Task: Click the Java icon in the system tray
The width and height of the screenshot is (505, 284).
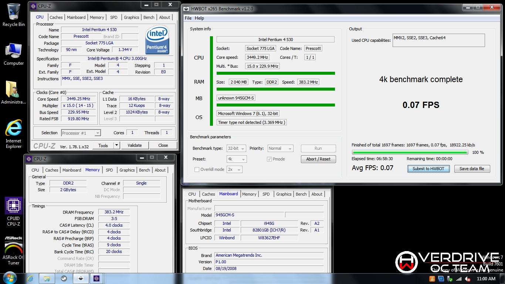Action: coord(433,279)
